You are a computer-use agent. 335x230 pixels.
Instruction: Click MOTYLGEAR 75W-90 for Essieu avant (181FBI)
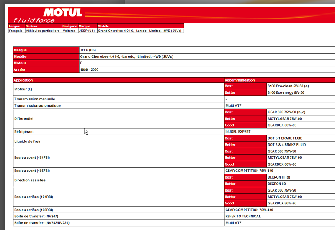coord(285,158)
